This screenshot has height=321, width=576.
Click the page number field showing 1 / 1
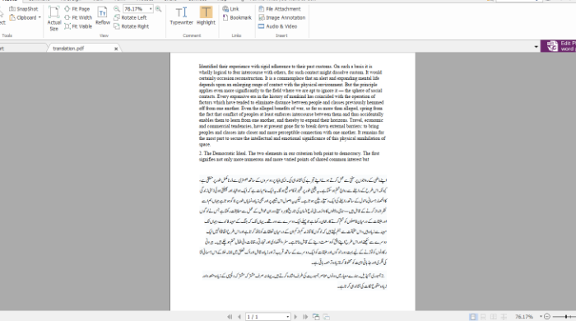click(265, 317)
